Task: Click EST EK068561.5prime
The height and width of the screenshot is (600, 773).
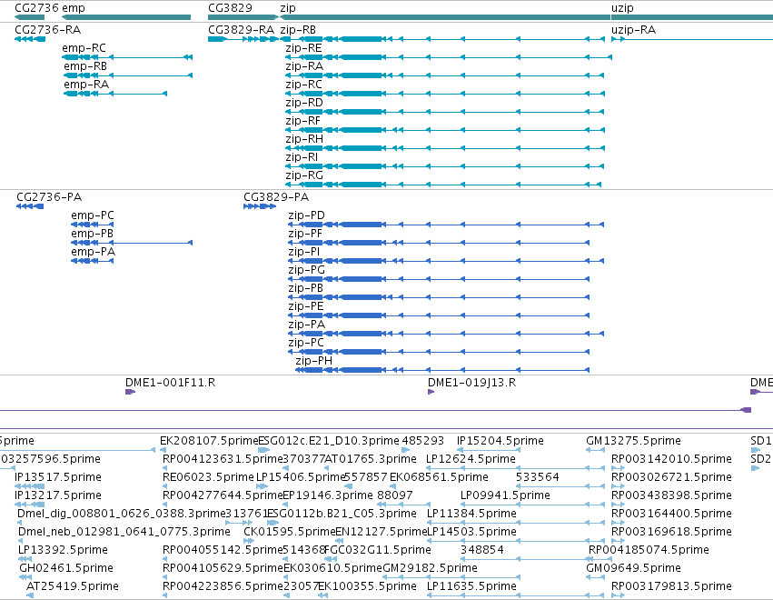Action: click(439, 477)
